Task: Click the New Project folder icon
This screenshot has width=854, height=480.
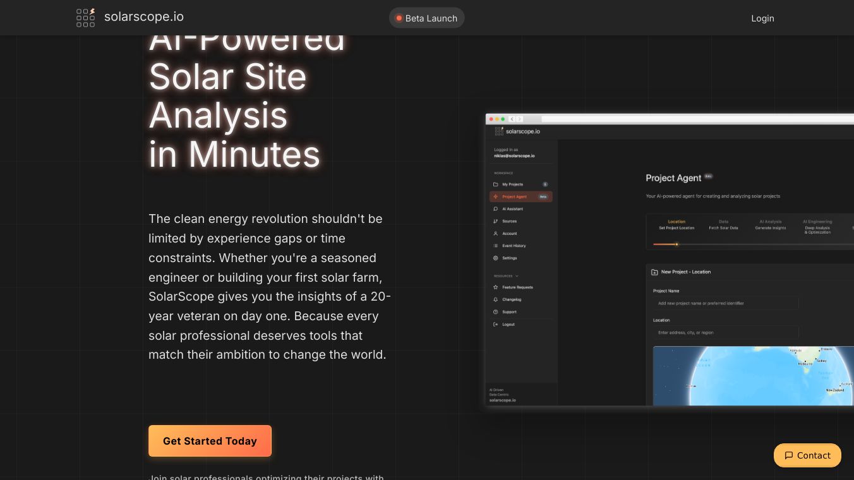Action: pyautogui.click(x=654, y=272)
